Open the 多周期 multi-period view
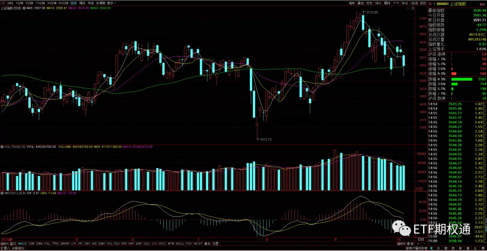 pos(100,3)
